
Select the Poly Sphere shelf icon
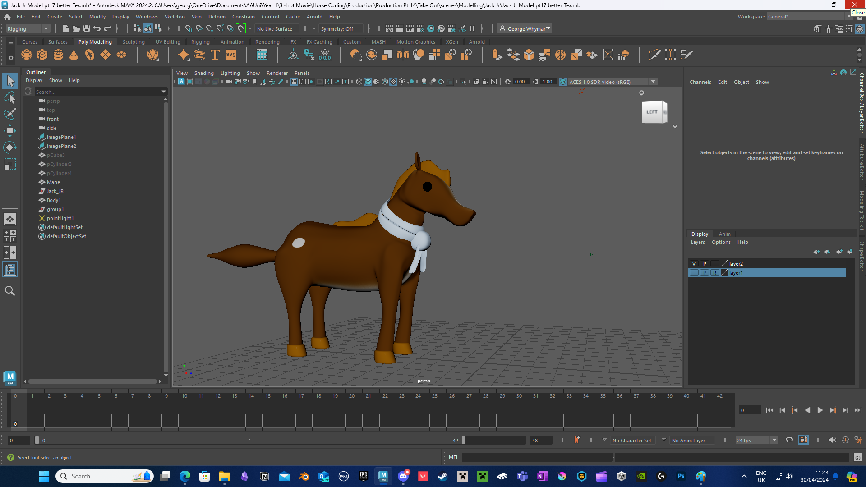[x=27, y=55]
